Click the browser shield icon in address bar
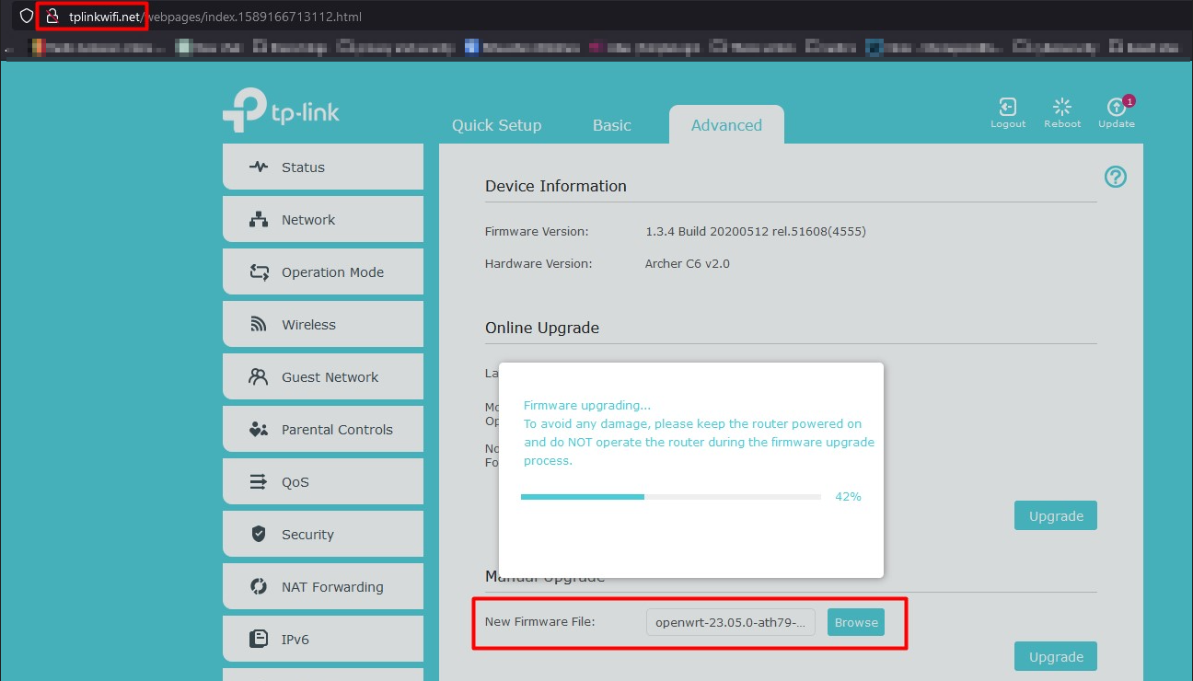The width and height of the screenshot is (1193, 681). 27,17
